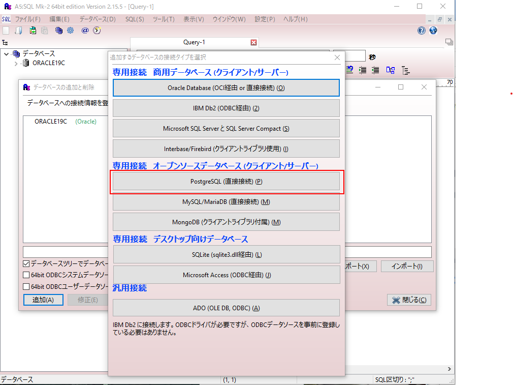This screenshot has width=513, height=385.
Task: Collapse the データベース tree root node
Action: (6, 54)
